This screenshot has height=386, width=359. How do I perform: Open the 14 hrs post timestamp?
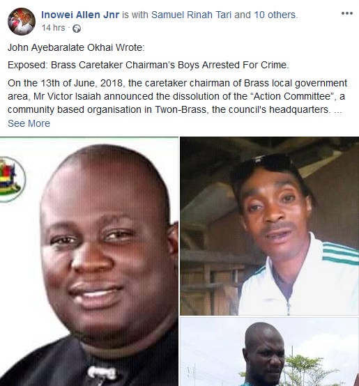54,28
